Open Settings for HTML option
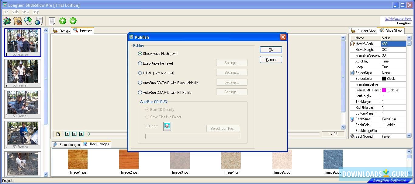 tap(232, 73)
